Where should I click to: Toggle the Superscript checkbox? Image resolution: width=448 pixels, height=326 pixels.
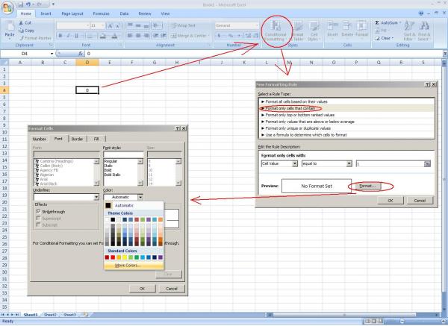click(x=39, y=219)
